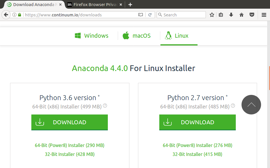This screenshot has height=168, width=270.
Task: Open site information icon in address bar
Action: (14, 15)
